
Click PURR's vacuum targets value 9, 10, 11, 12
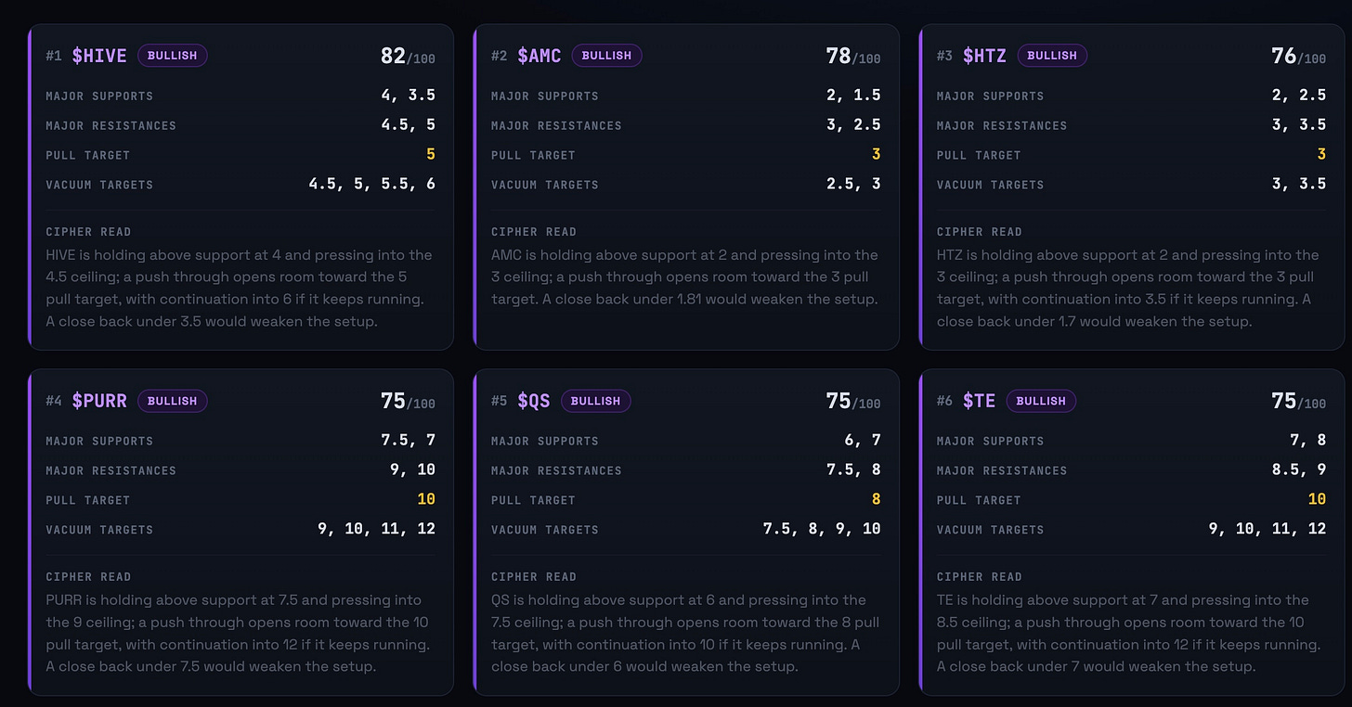(376, 530)
